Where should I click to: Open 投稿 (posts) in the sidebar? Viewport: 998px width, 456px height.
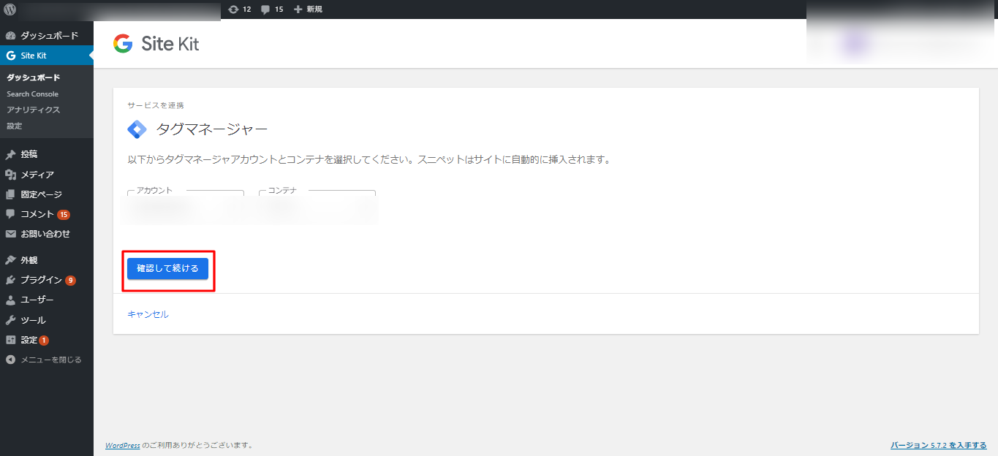47,154
